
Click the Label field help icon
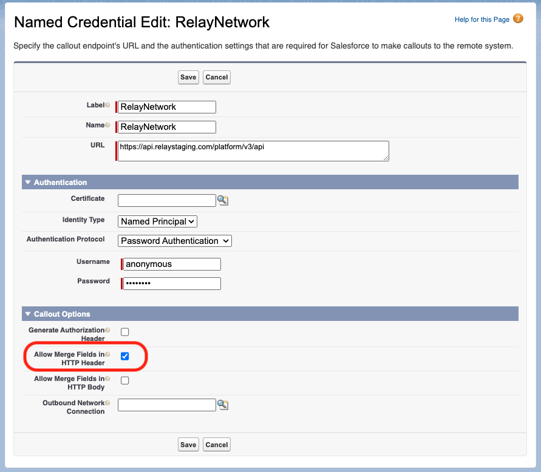[x=107, y=104]
